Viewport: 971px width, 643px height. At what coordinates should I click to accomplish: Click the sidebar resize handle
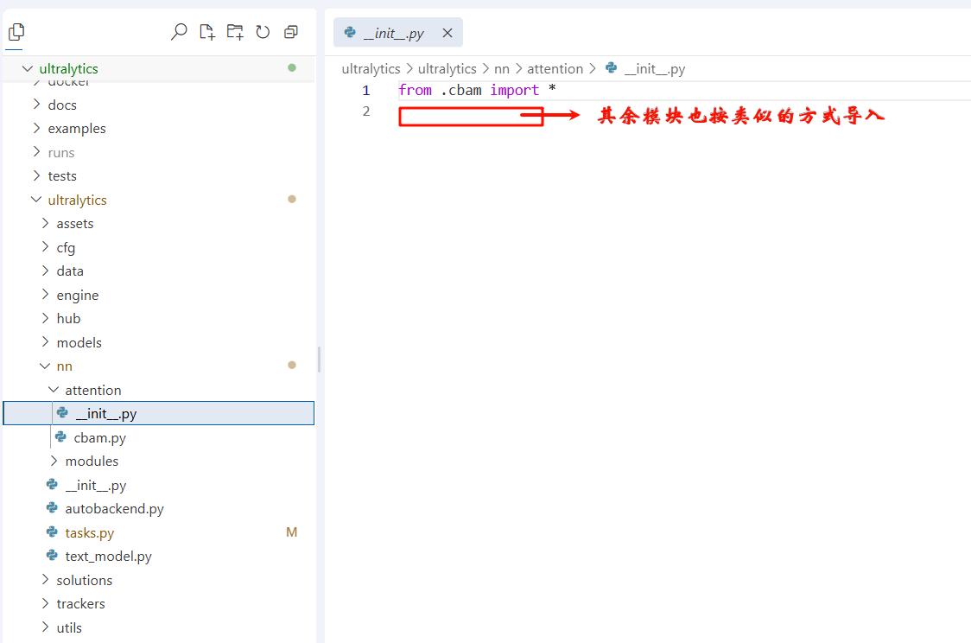point(320,359)
